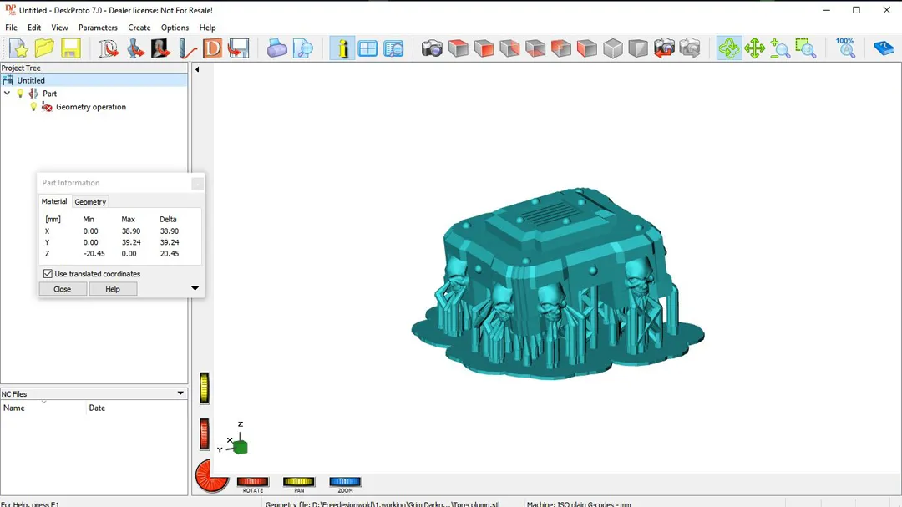Open Print Preview icon
Image resolution: width=902 pixels, height=507 pixels.
302,48
